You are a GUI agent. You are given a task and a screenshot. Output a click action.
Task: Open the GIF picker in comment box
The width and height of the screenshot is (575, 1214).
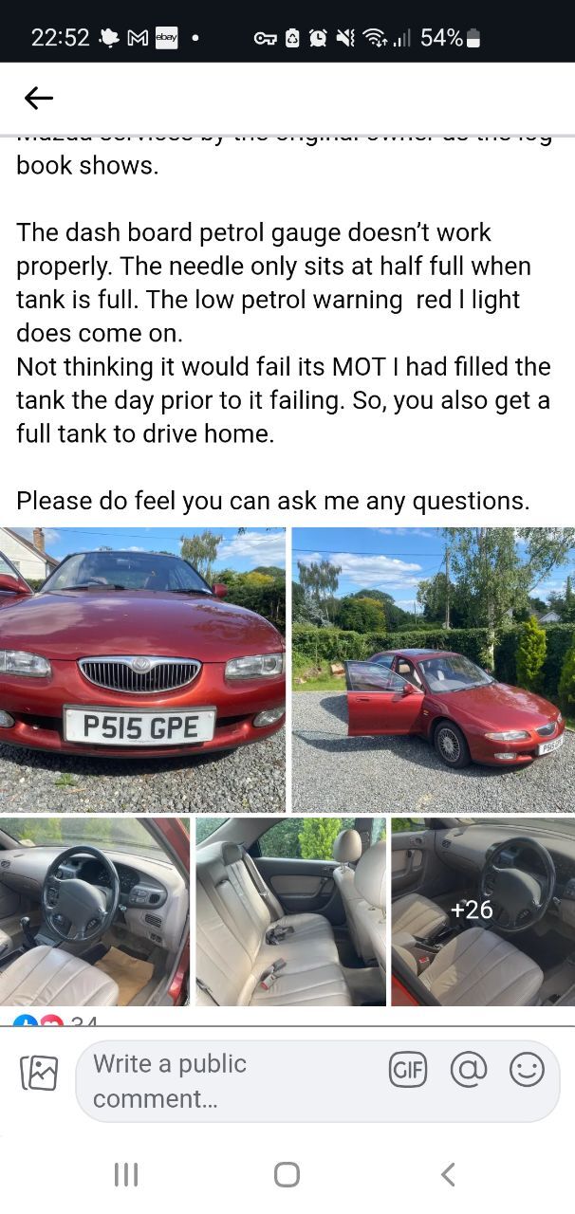(x=408, y=1070)
